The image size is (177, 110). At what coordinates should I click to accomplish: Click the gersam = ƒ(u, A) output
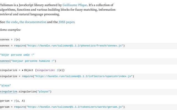[x=12, y=101]
